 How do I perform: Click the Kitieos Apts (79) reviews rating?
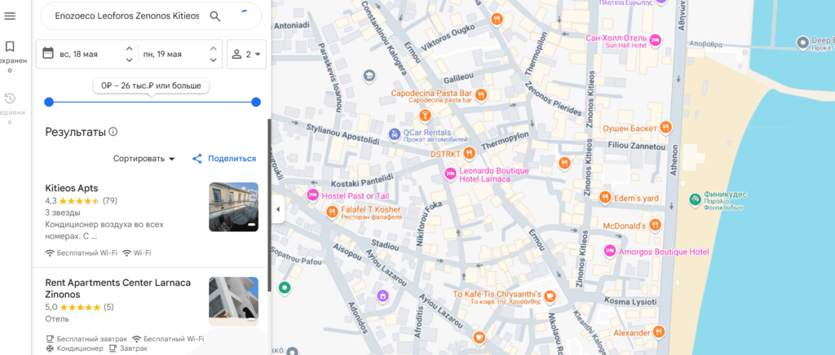(x=82, y=201)
